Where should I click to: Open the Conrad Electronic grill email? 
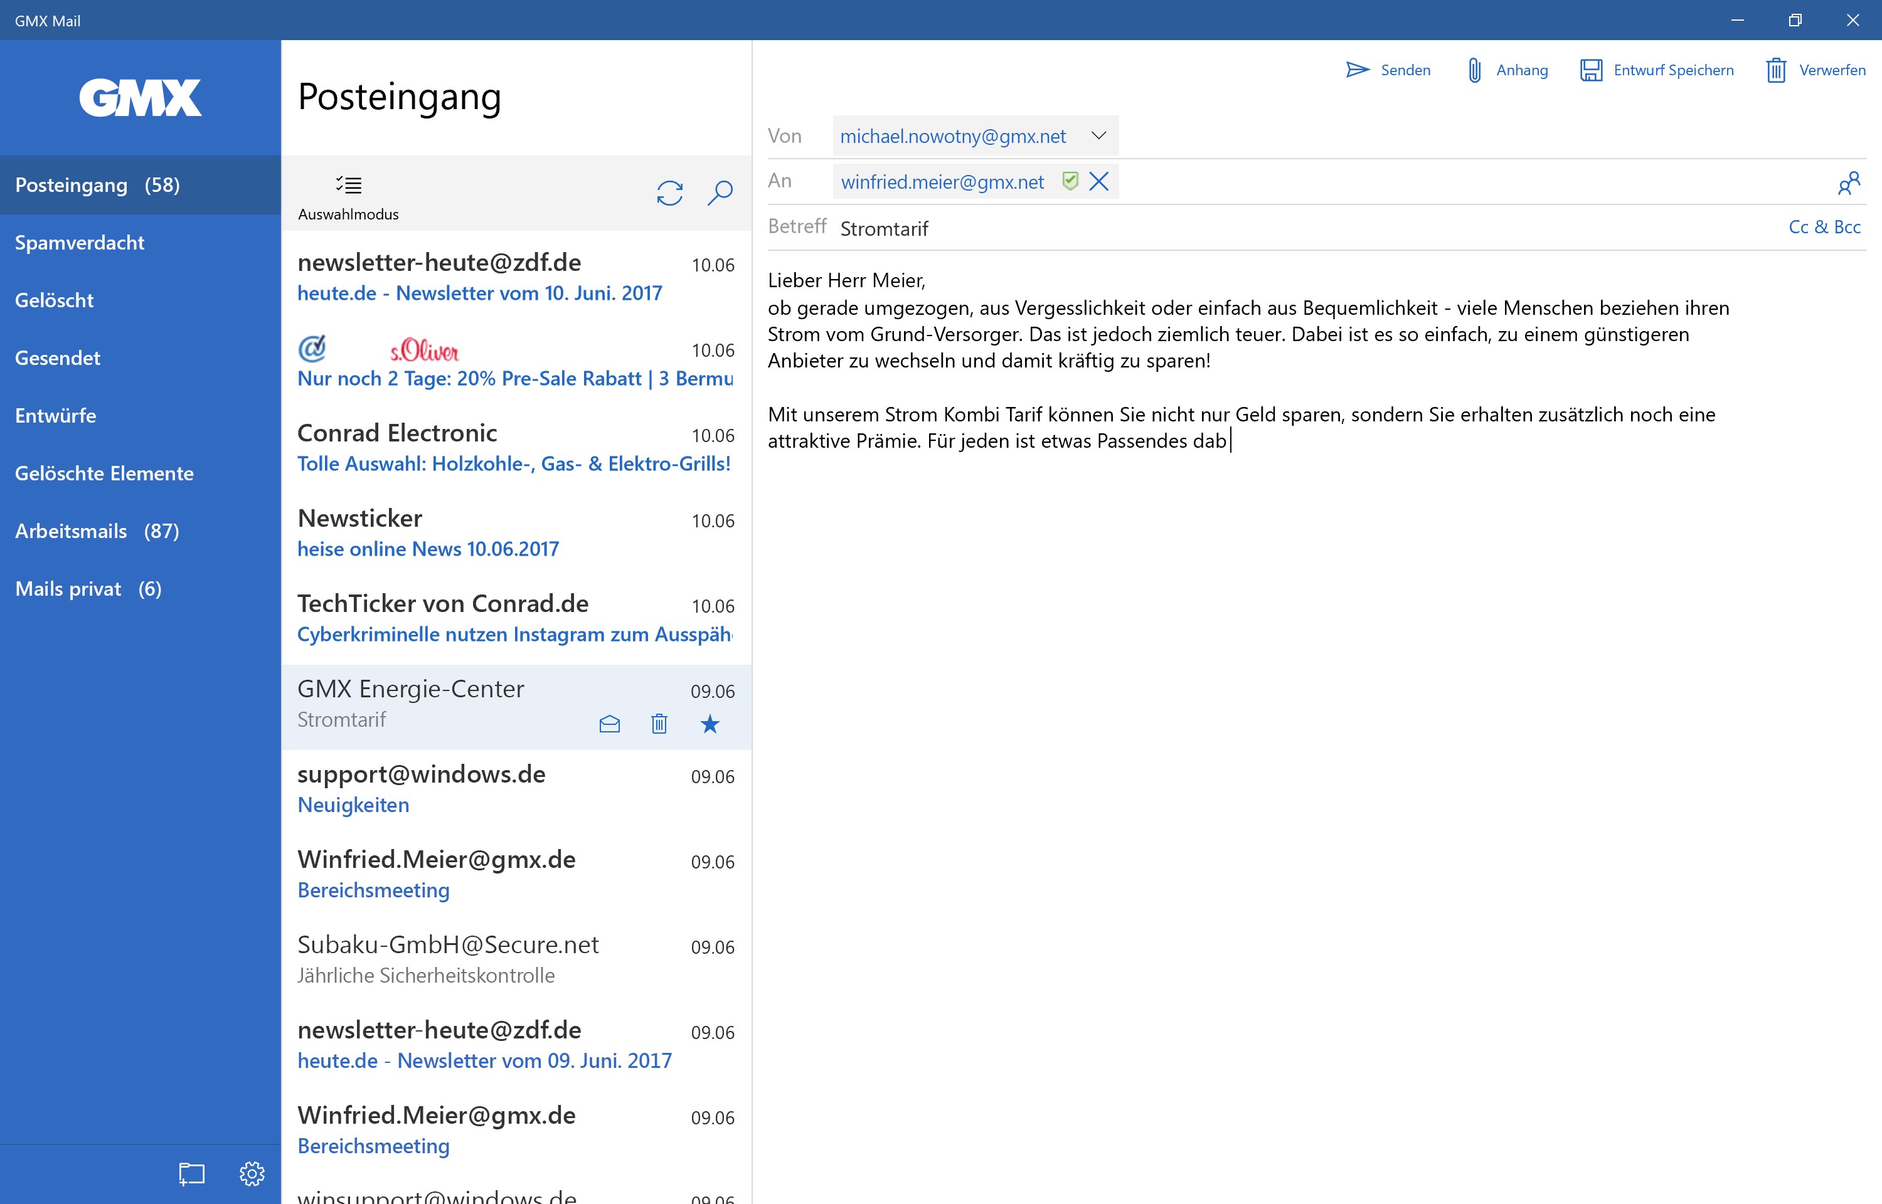[x=514, y=448]
